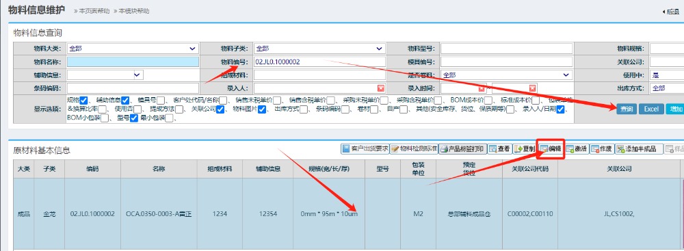
Task: Select the 查看 view icon button
Action: coord(500,148)
